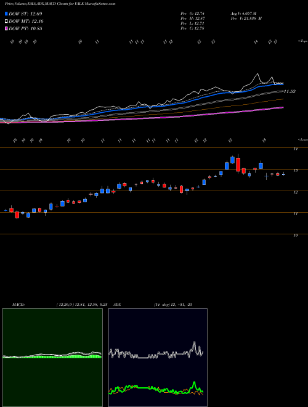
Task: Click the MACD '(12,26,9) 12.81, 12.58, 0.23' values
Action: pos(82,305)
